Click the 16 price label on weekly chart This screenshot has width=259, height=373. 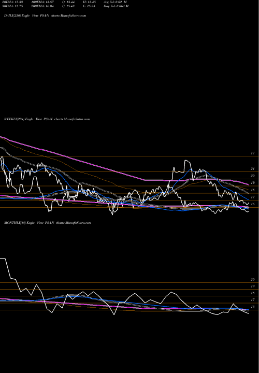253,204
